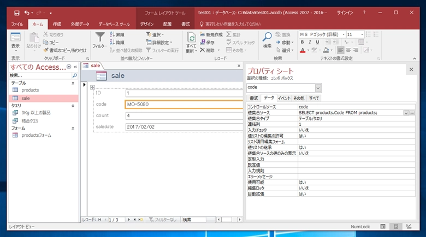Collapse the Queries (クエリ) group

[x=73, y=106]
